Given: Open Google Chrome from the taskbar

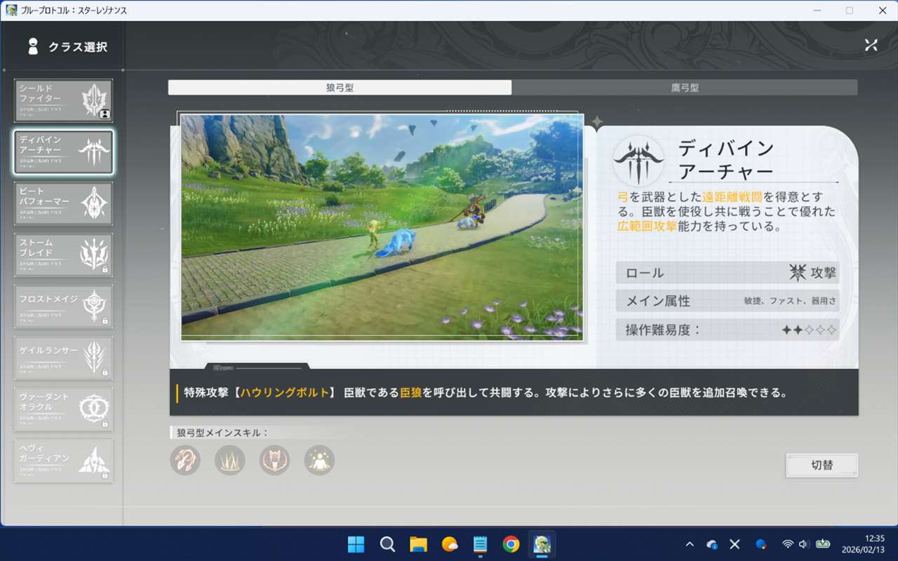Looking at the screenshot, I should click(x=511, y=544).
